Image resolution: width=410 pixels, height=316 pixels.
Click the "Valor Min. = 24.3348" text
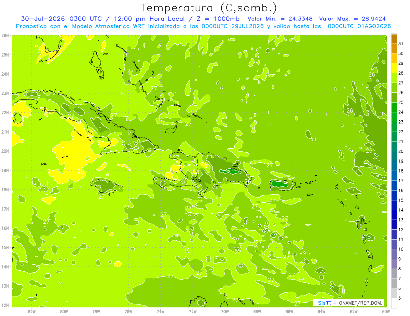pyautogui.click(x=280, y=19)
